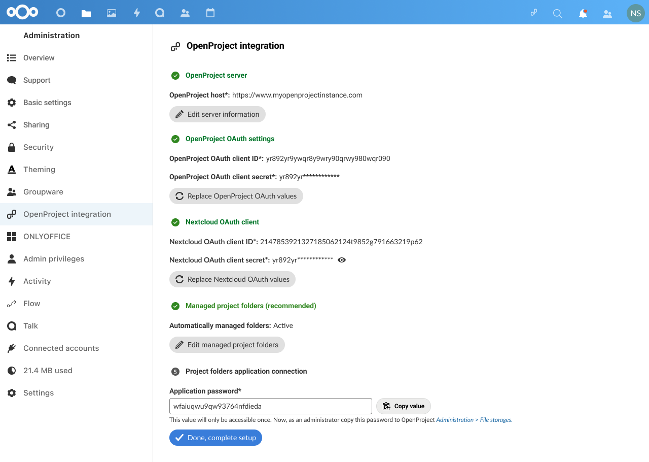Click the search magnifier icon
The width and height of the screenshot is (649, 462).
[558, 14]
